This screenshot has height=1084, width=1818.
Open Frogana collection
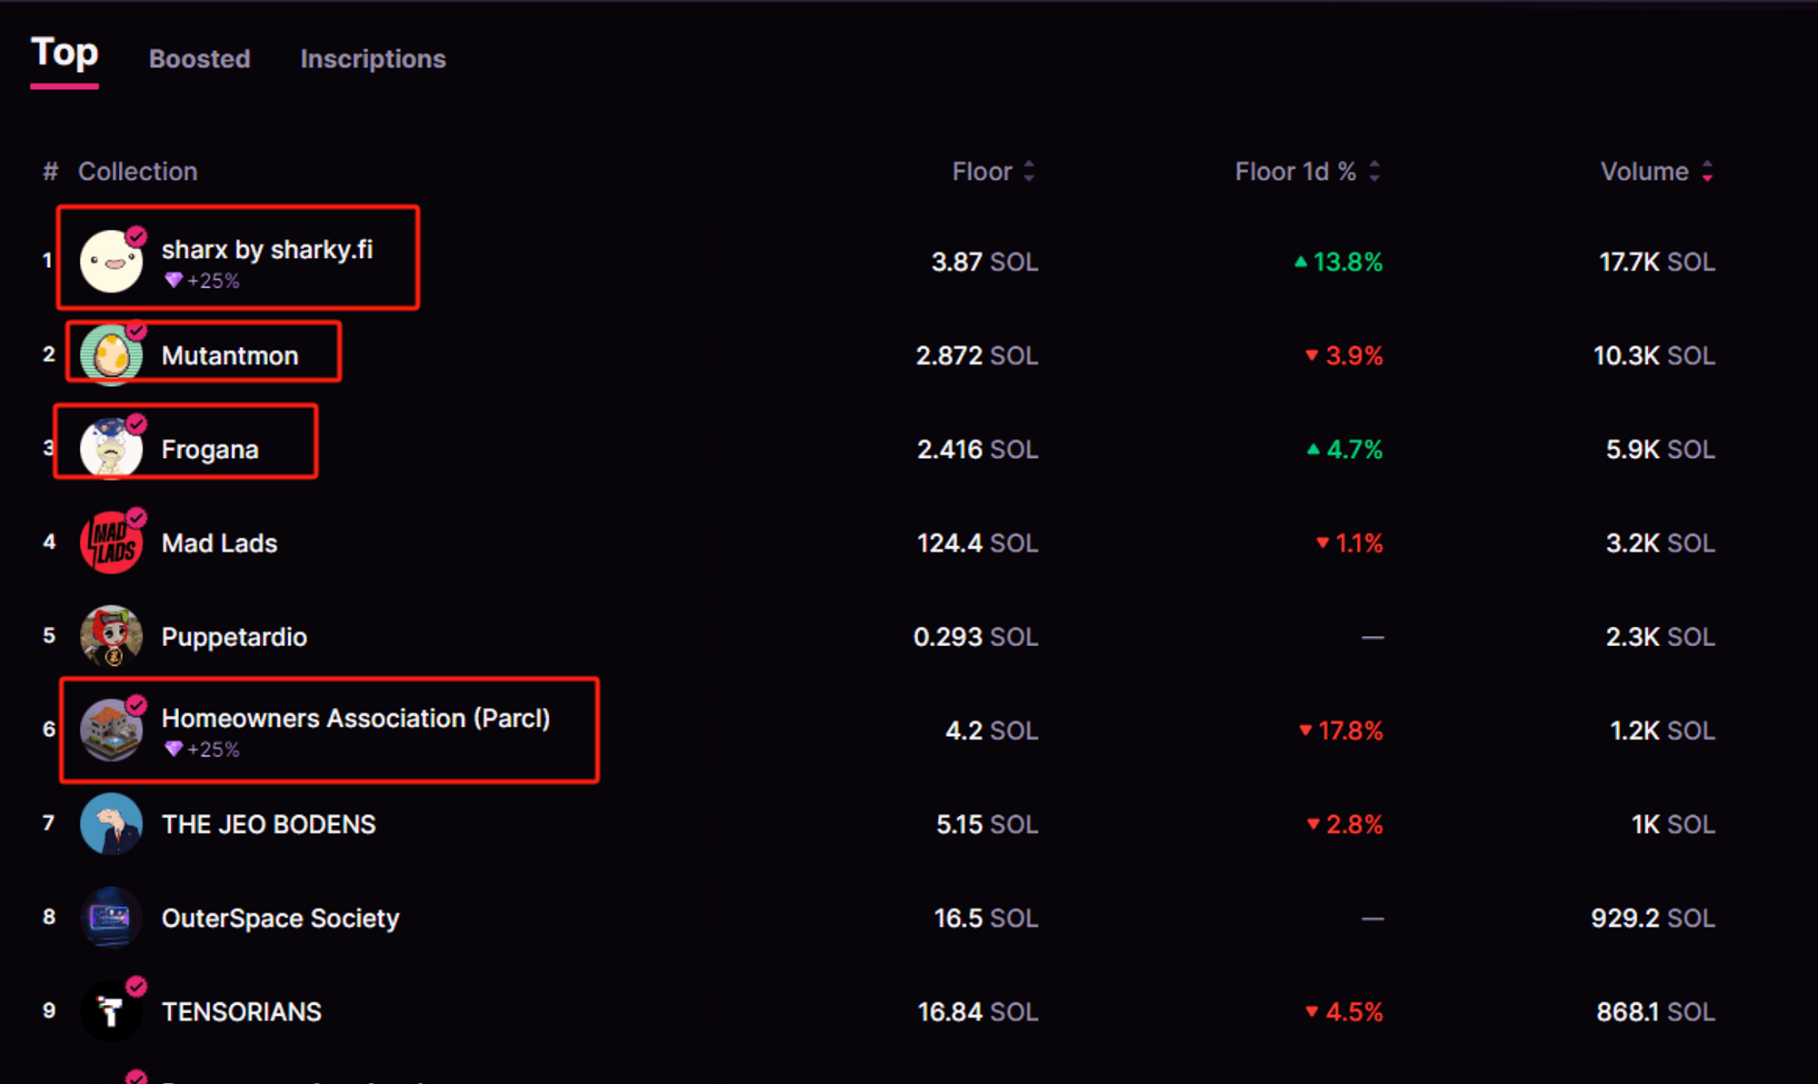point(210,450)
